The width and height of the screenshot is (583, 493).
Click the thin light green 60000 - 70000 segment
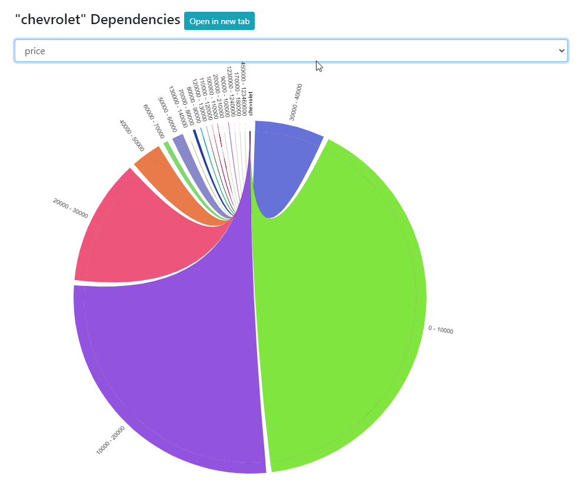[168, 145]
